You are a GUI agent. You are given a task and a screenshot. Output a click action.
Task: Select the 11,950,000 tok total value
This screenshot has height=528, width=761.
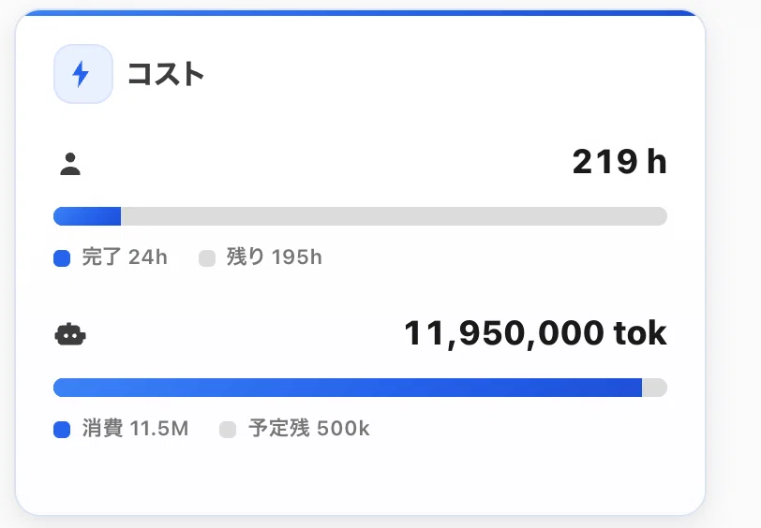tap(535, 333)
